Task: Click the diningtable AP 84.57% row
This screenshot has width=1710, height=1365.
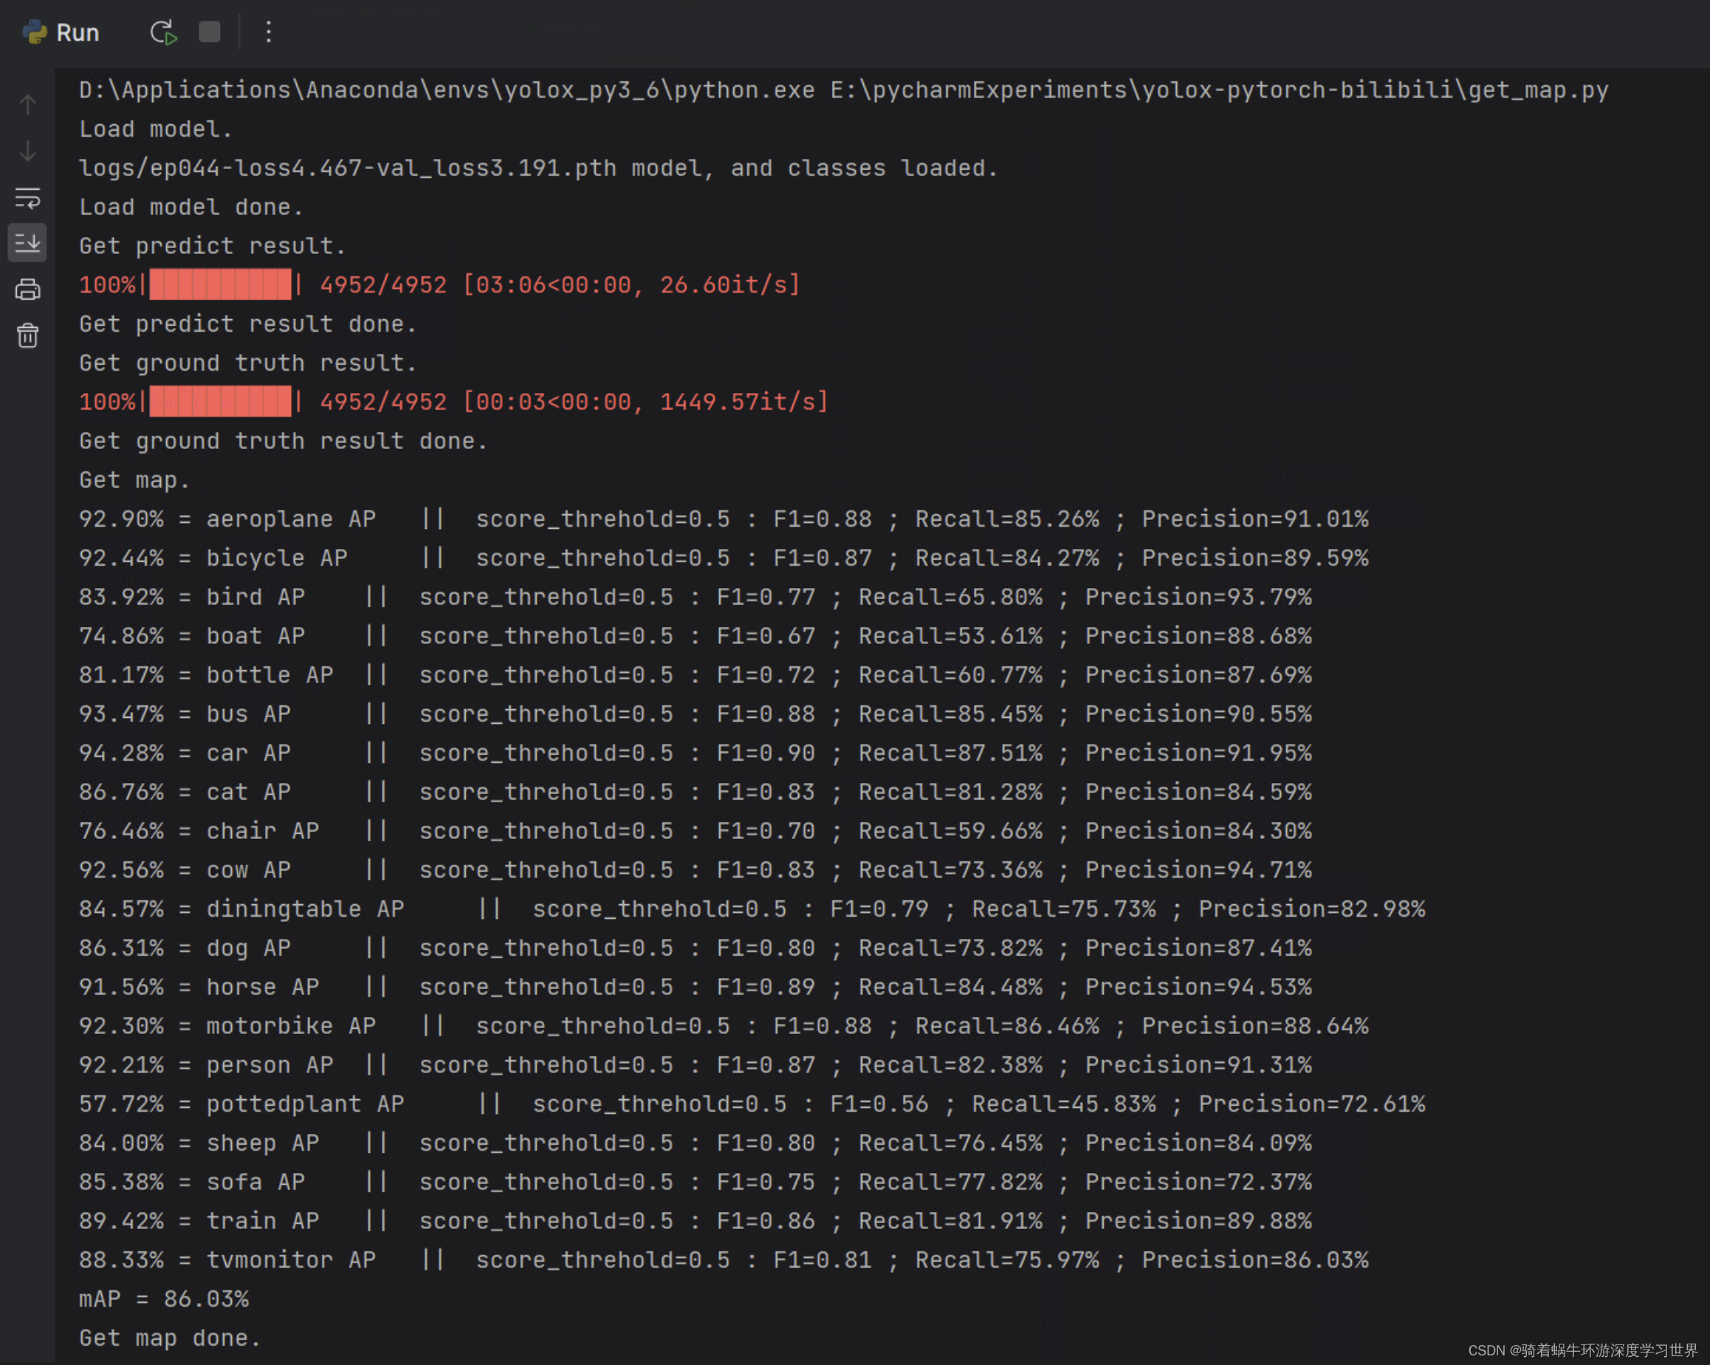Action: click(752, 909)
